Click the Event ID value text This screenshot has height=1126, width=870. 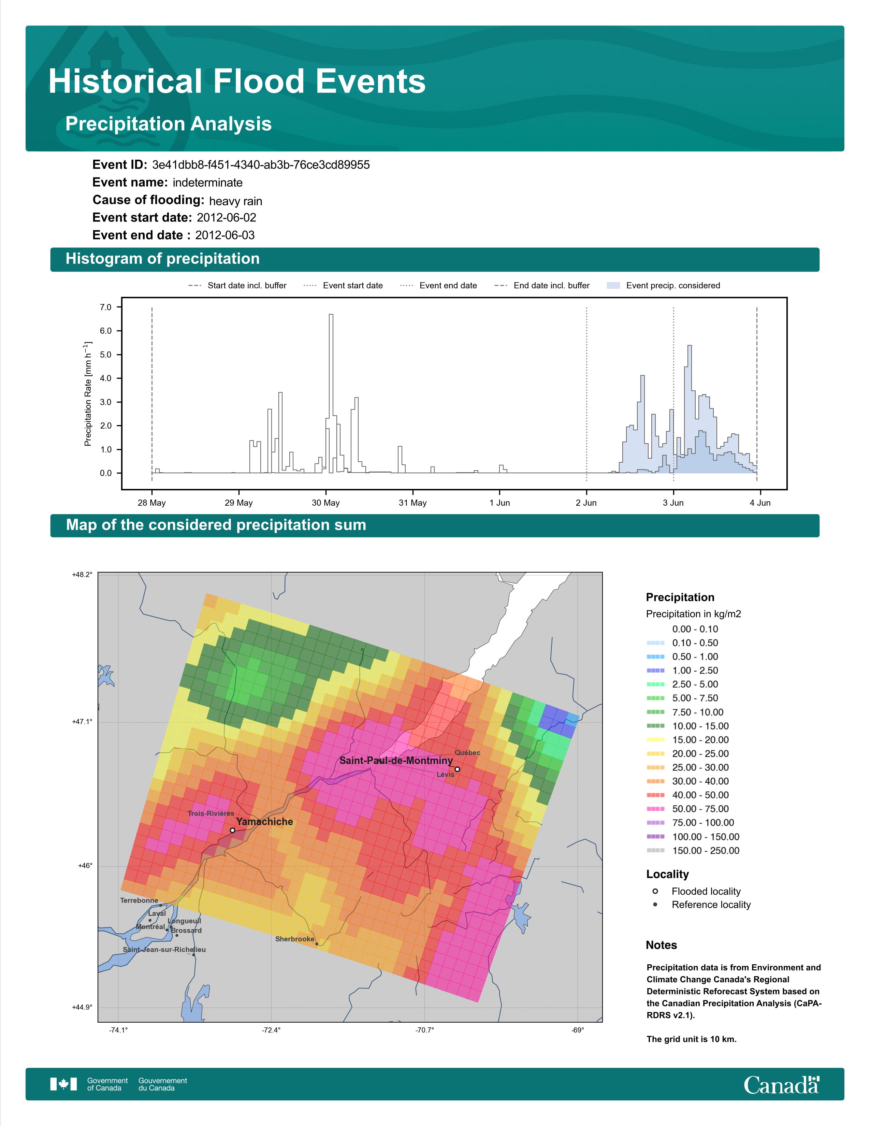click(261, 165)
